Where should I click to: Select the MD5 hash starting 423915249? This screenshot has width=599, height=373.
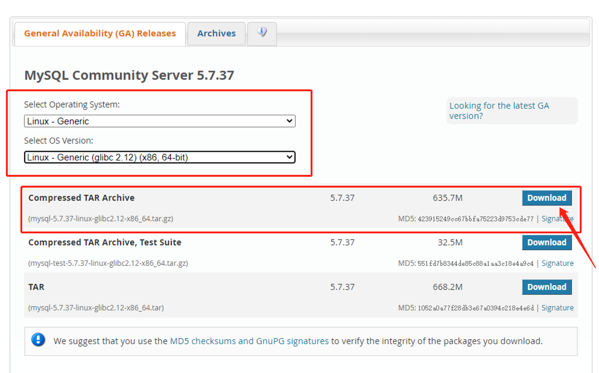[475, 219]
